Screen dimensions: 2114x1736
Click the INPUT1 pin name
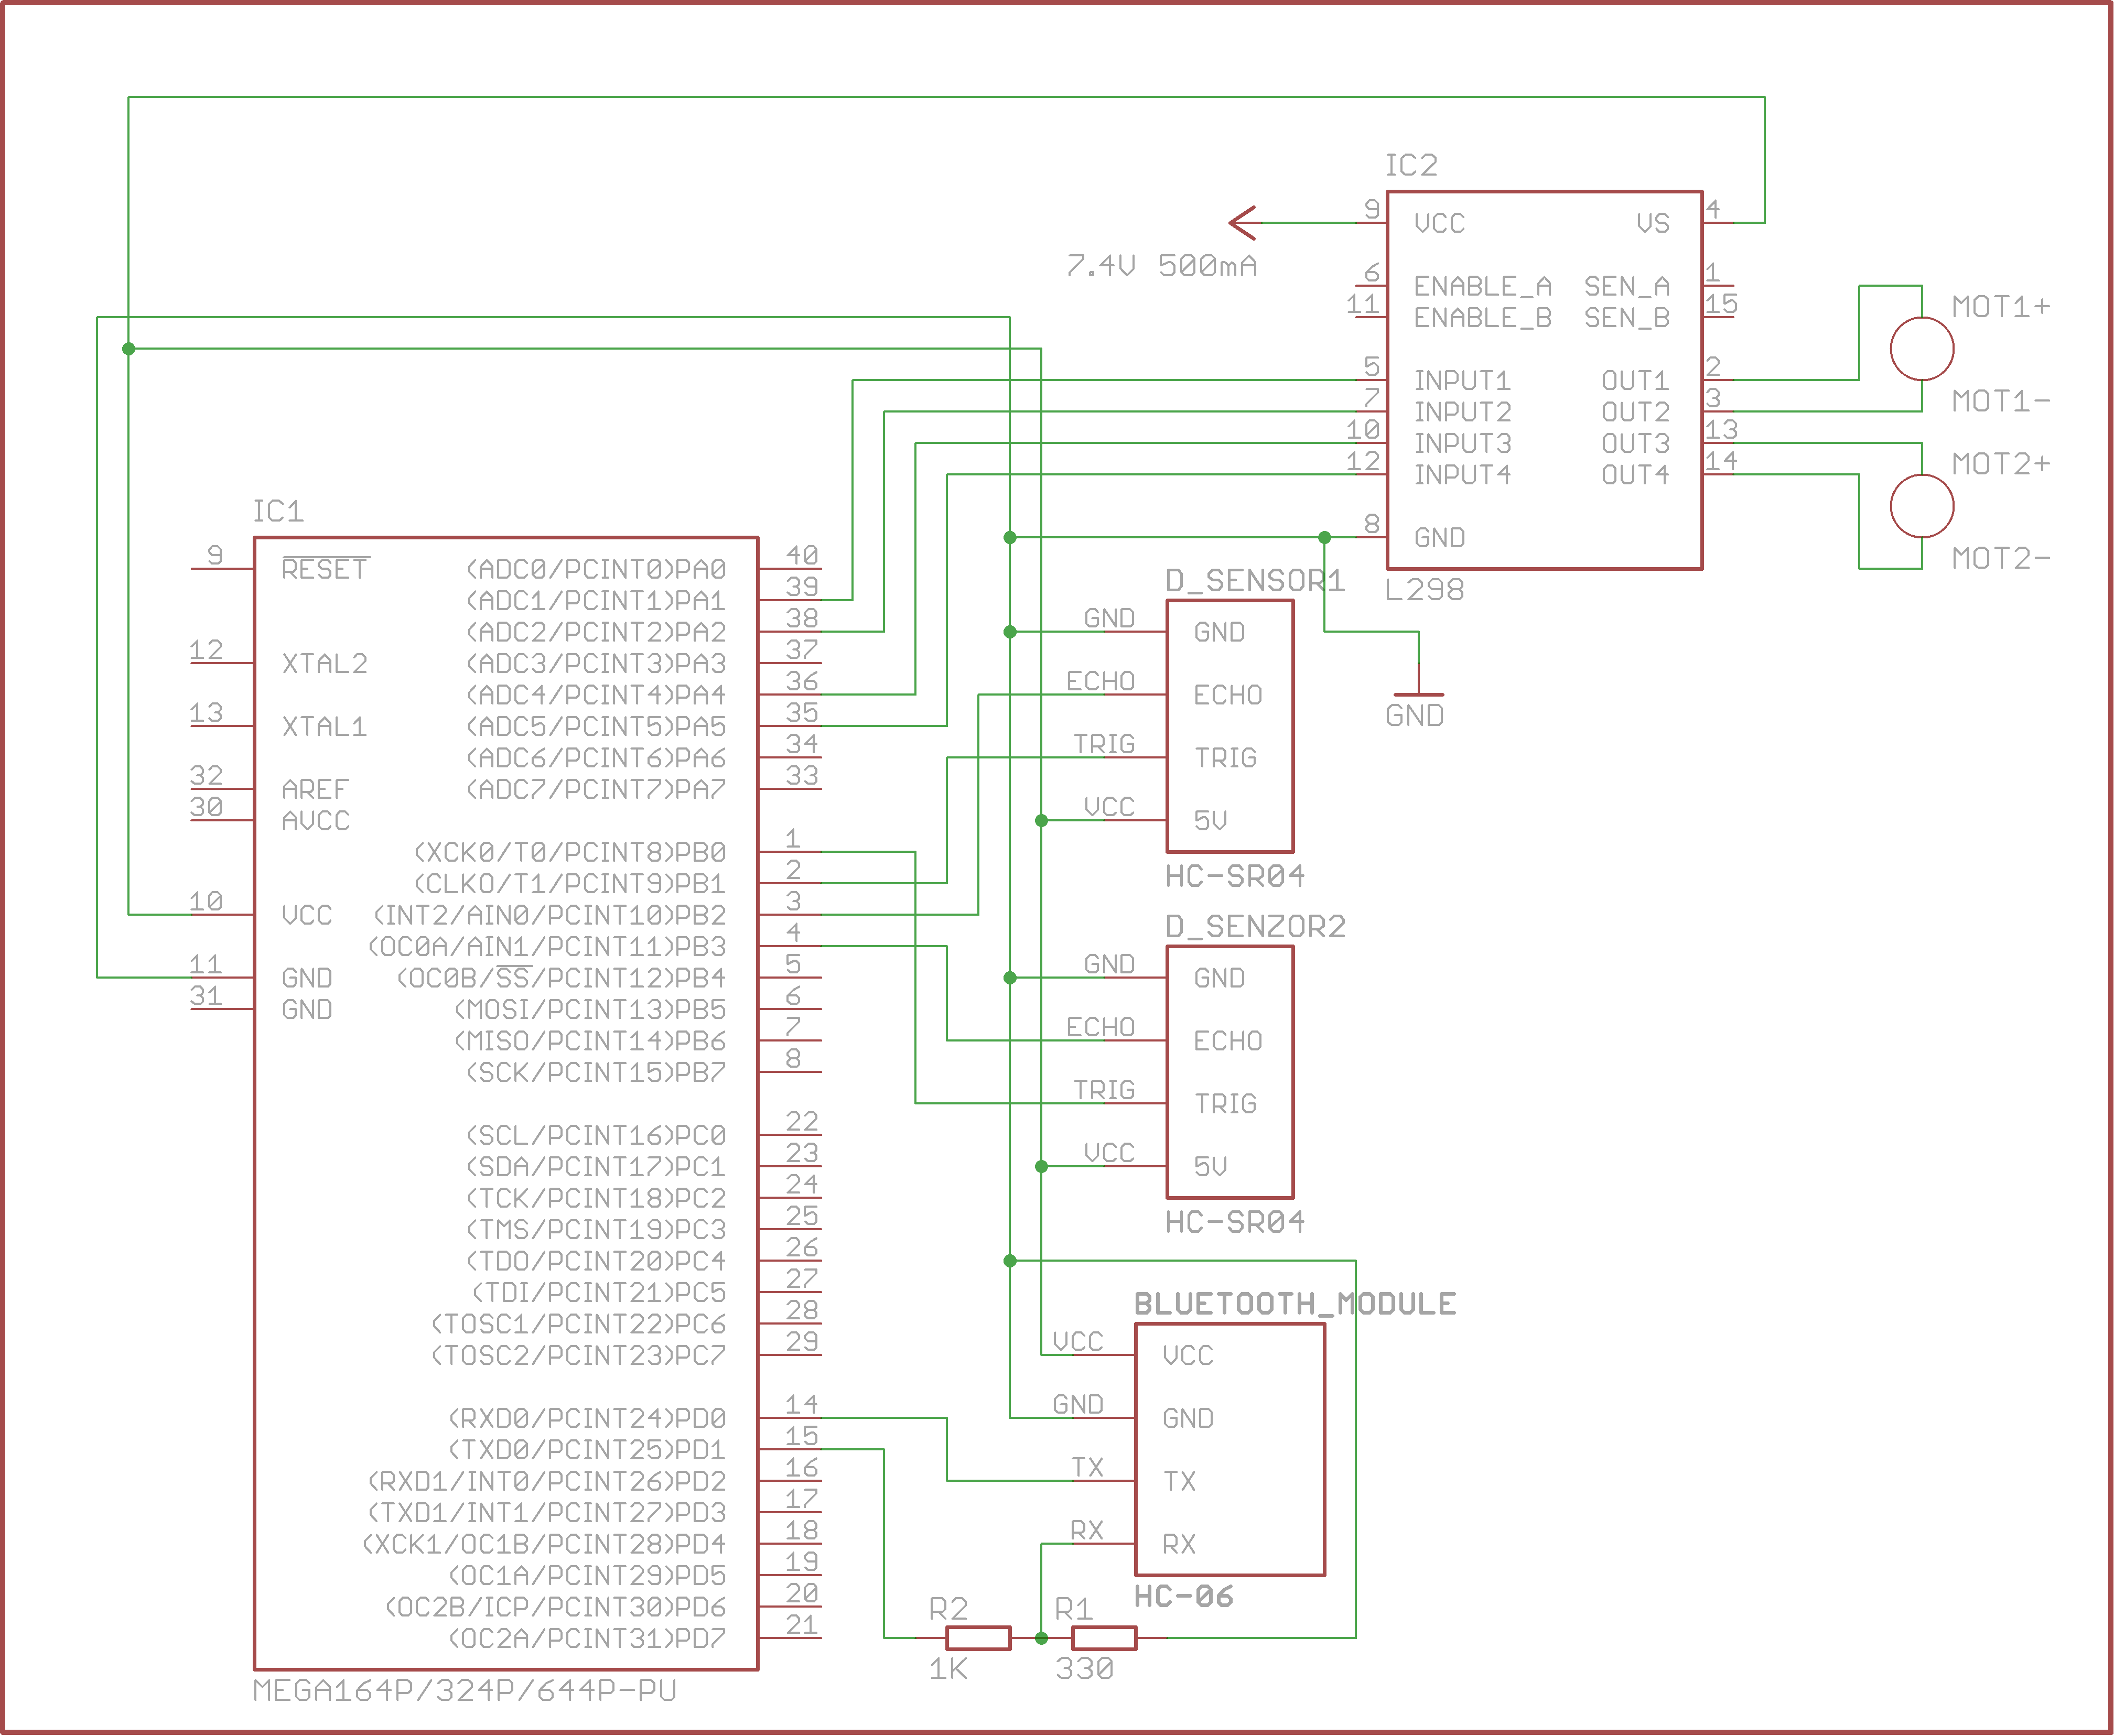[1462, 380]
